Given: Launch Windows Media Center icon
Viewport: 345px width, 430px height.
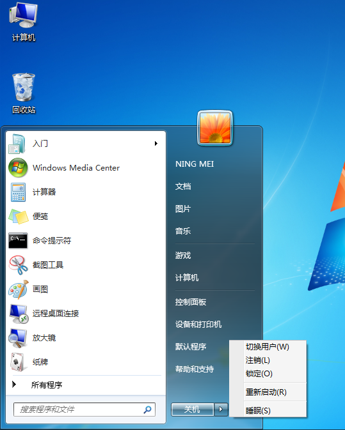Looking at the screenshot, I should (x=18, y=168).
